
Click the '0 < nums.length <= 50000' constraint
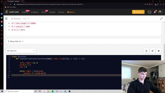click(24, 23)
